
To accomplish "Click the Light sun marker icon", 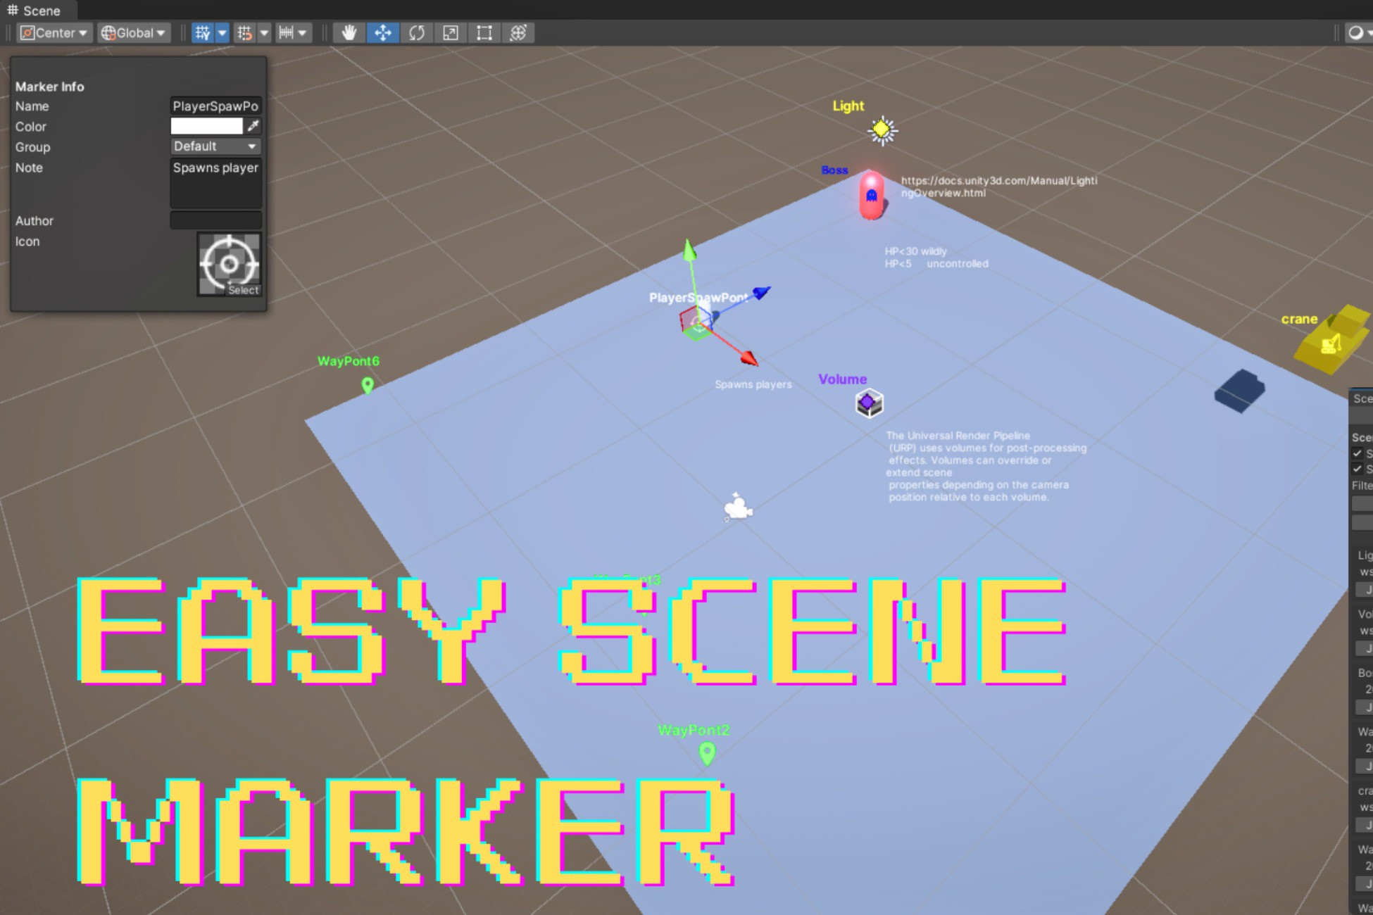I will point(882,130).
